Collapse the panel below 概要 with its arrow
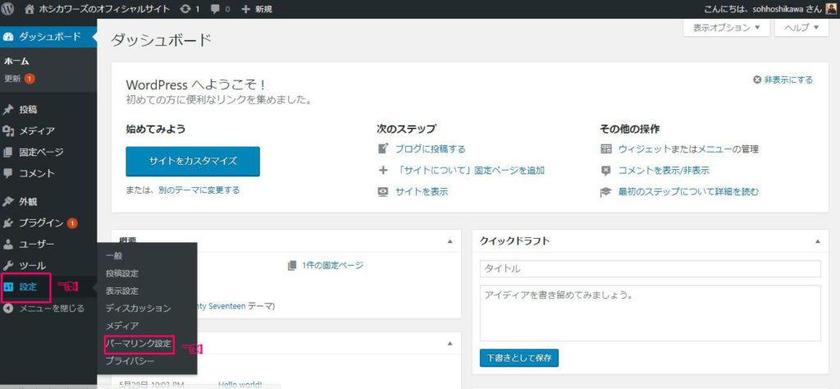This screenshot has width=840, height=389. 450,343
